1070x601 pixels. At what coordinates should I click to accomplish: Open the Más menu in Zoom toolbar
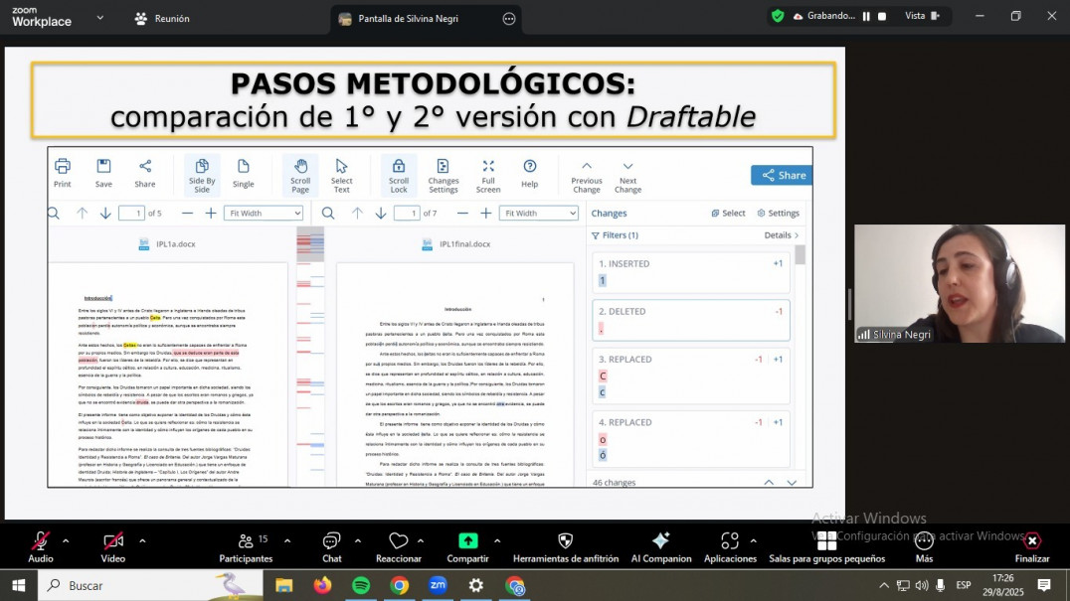(924, 547)
